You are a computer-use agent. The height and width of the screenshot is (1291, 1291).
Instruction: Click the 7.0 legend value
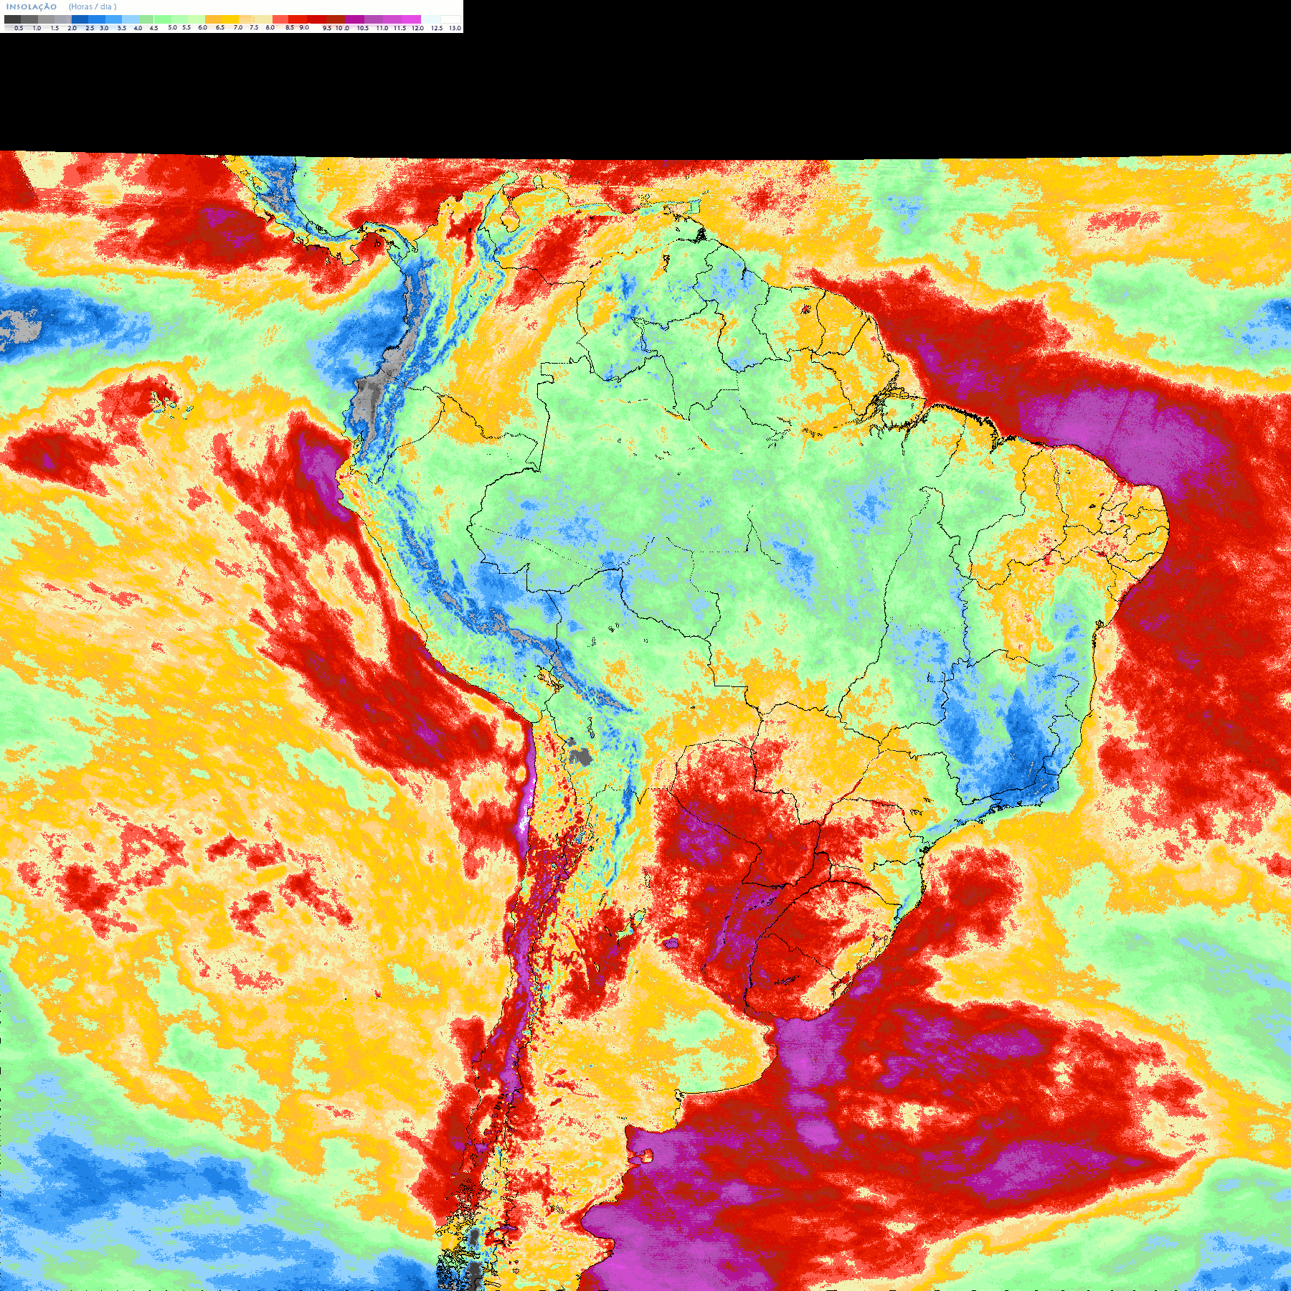coord(238,27)
